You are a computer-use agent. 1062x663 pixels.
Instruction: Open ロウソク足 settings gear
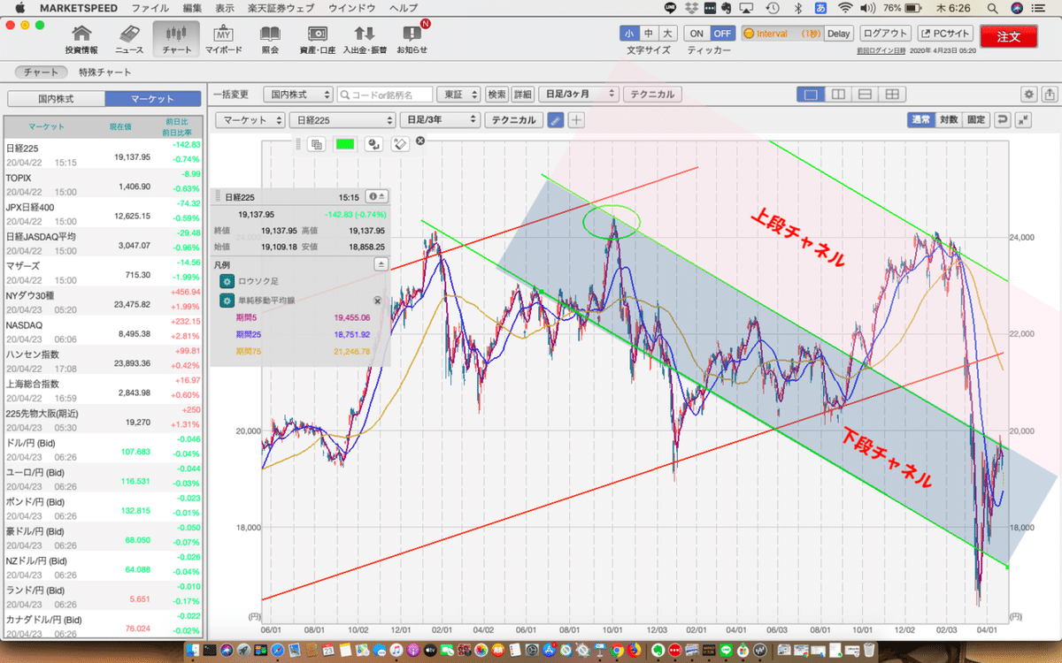coord(227,281)
